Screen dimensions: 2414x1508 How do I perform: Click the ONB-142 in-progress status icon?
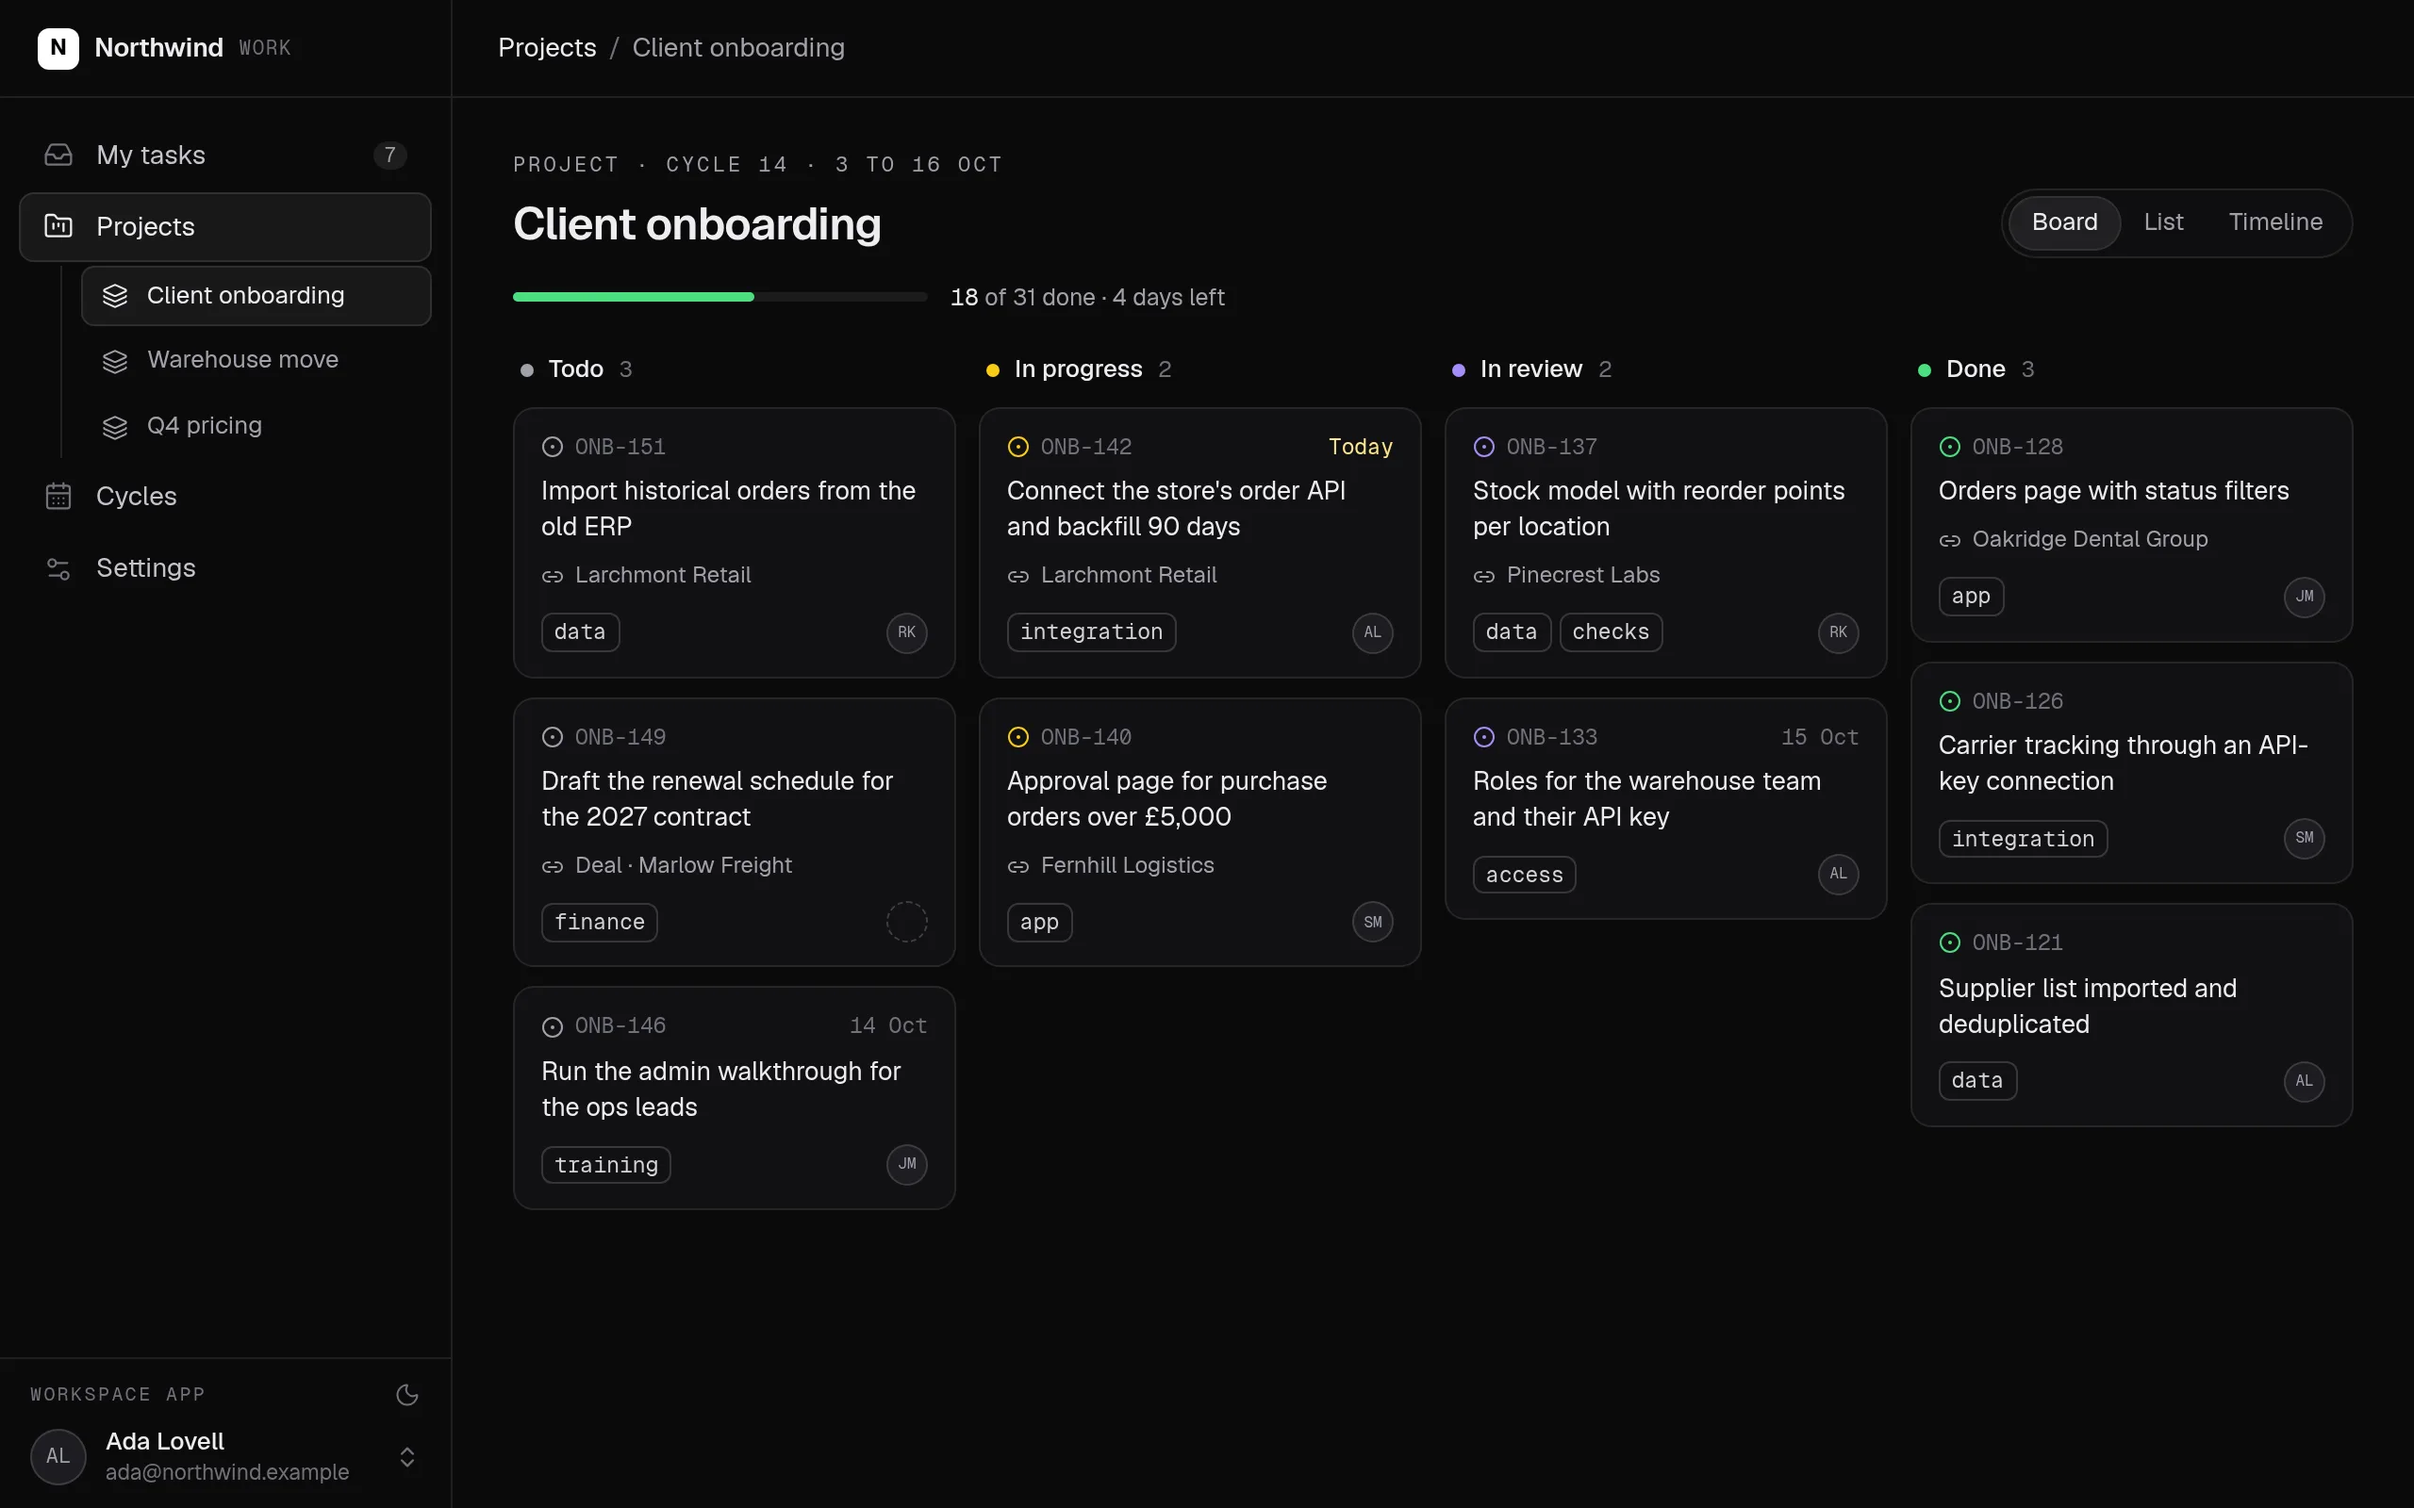(x=1017, y=447)
